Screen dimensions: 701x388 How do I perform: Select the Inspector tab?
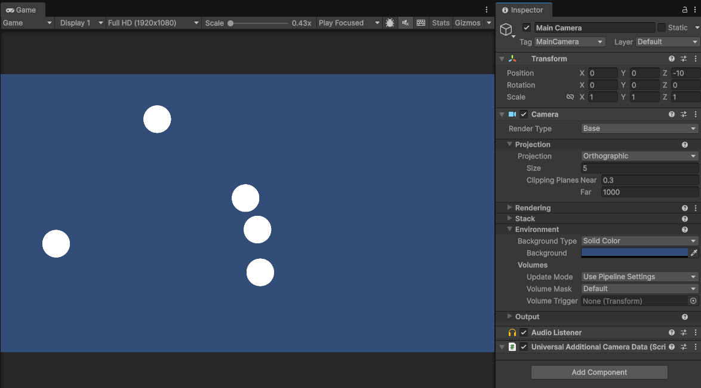pos(524,10)
